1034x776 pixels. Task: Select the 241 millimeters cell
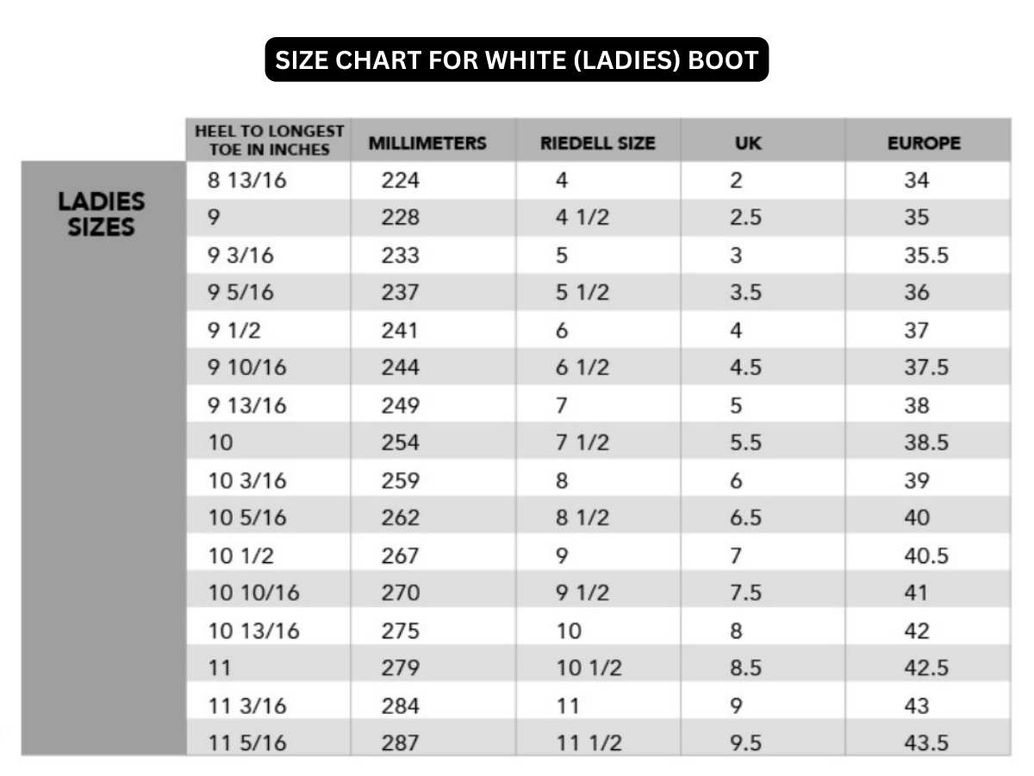(x=400, y=331)
